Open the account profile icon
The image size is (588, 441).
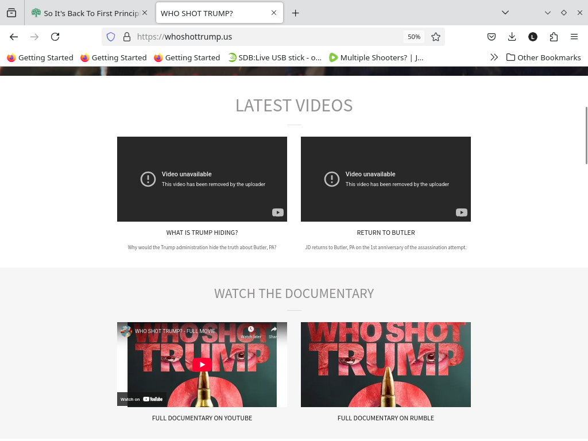tap(533, 37)
